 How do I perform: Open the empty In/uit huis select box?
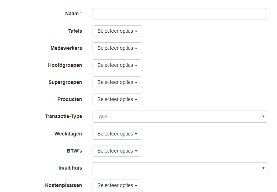(x=179, y=168)
